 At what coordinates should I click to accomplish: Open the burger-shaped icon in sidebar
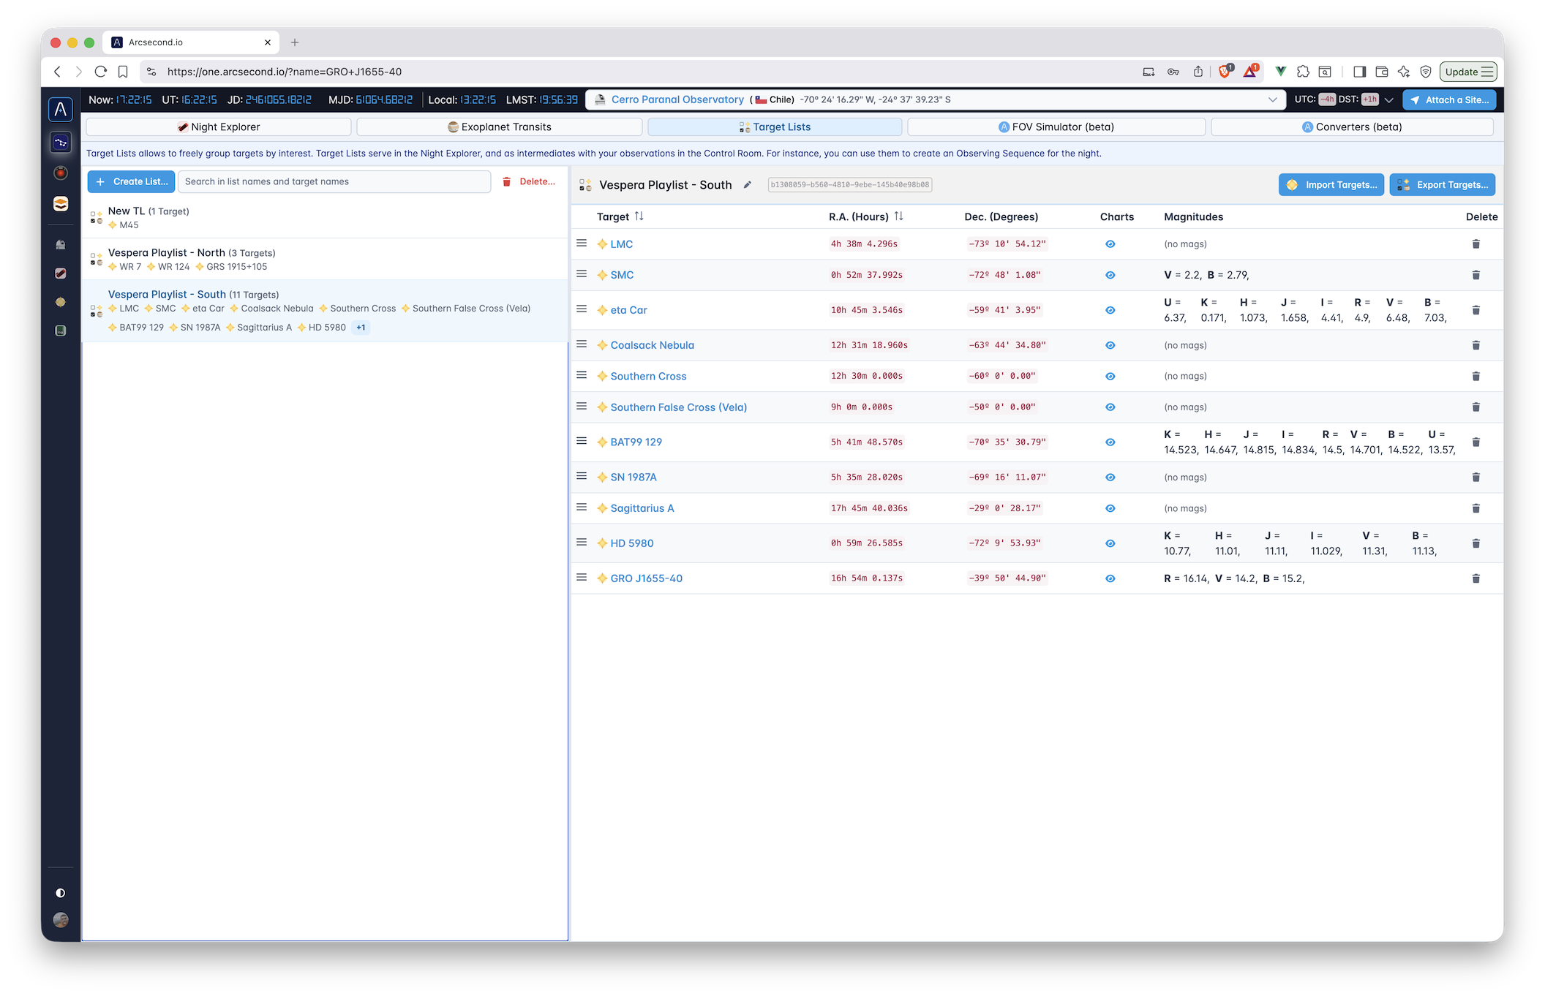(x=61, y=204)
